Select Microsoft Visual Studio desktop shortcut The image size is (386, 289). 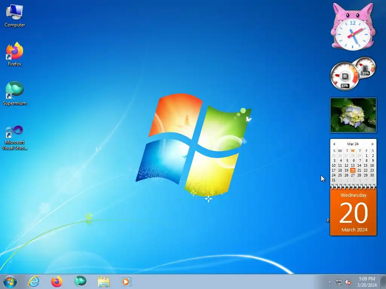(15, 138)
